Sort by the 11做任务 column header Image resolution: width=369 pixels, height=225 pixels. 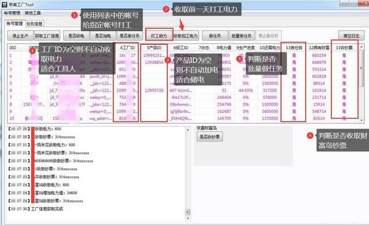(x=294, y=48)
